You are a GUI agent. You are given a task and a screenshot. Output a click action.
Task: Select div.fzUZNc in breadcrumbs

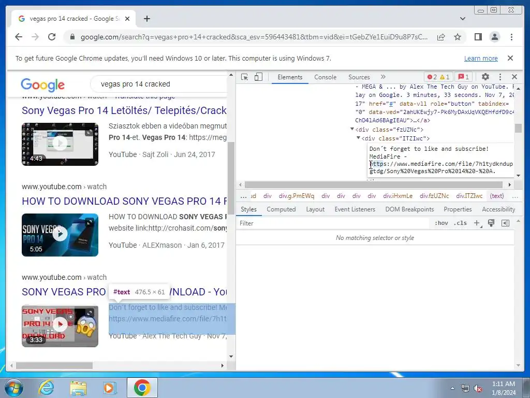(x=434, y=196)
